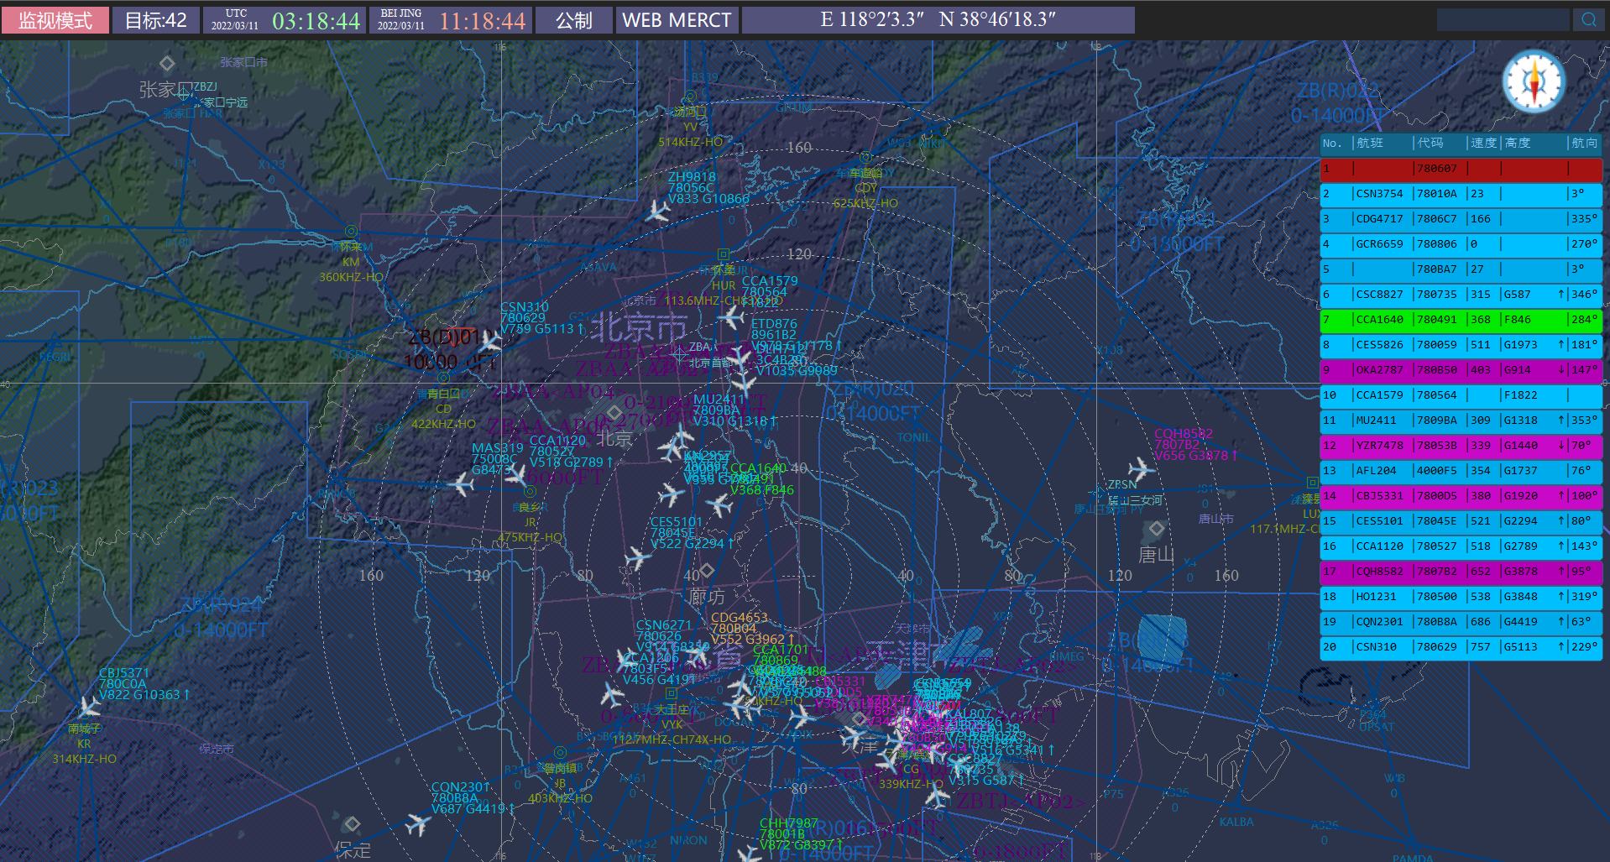The height and width of the screenshot is (862, 1610).
Task: Select the CSN310 row in flight list
Action: (1461, 647)
